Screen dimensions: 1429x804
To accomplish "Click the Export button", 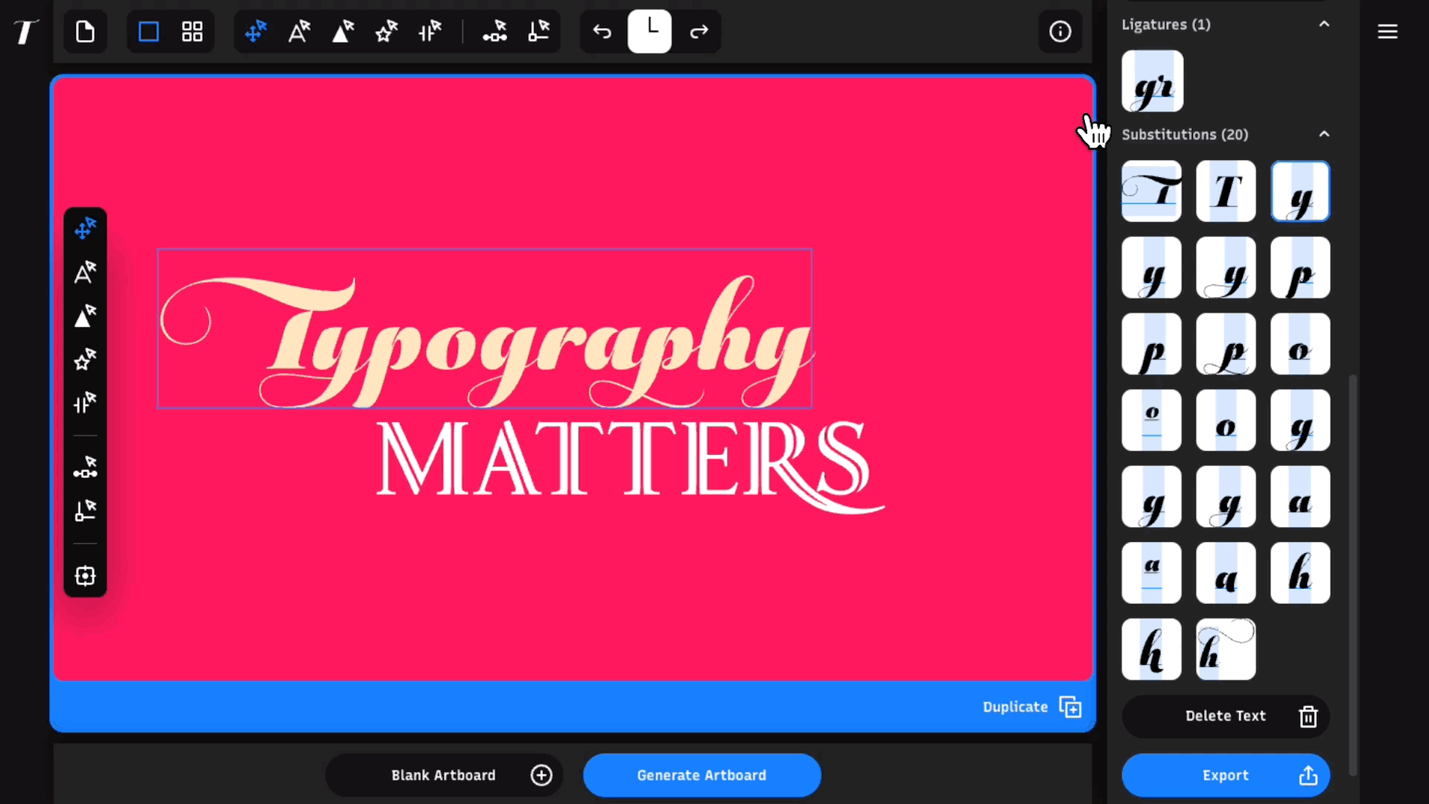I will 1226,776.
